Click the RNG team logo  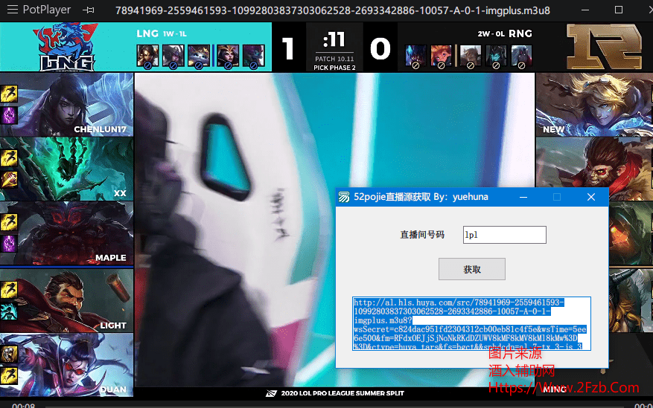coord(605,46)
